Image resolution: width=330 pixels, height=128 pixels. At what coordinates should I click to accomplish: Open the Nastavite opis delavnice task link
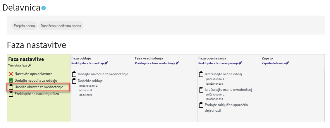click(33, 74)
